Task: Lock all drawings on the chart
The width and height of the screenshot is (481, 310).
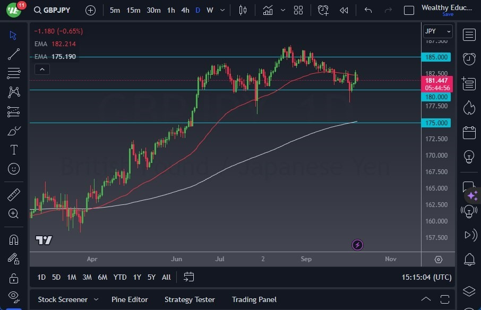Action: pyautogui.click(x=13, y=278)
